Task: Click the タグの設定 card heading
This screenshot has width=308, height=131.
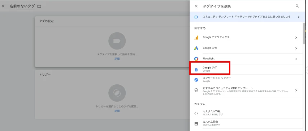Action: (46, 21)
